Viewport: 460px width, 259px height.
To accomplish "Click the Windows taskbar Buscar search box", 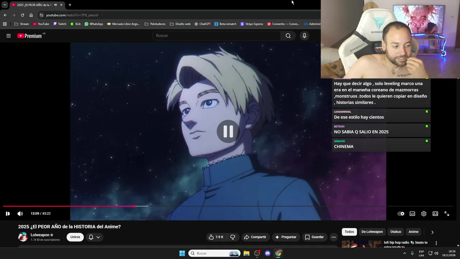I will (x=215, y=253).
